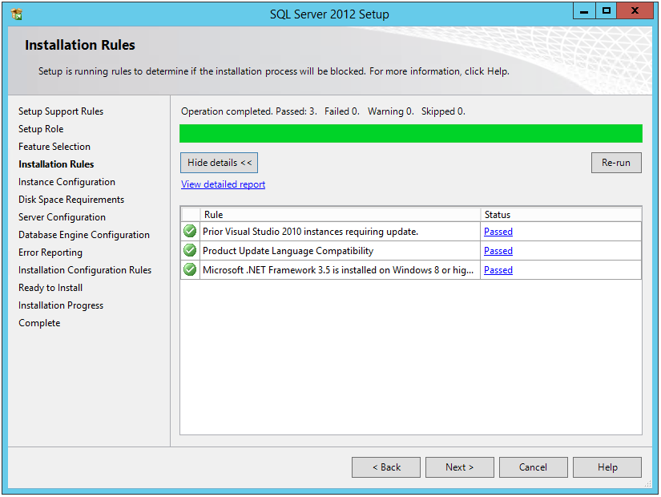Select Server Configuration step in sidebar

(x=62, y=217)
